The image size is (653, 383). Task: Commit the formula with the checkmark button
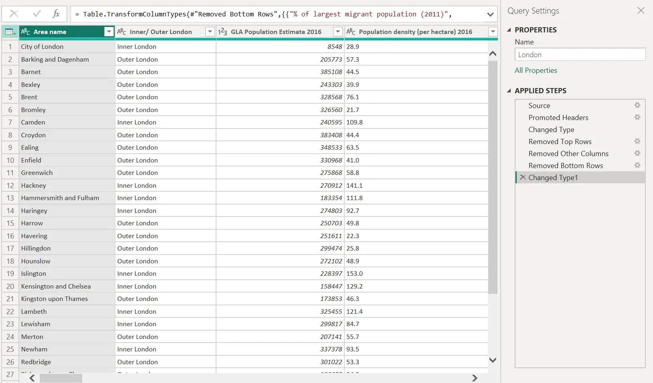pos(36,14)
